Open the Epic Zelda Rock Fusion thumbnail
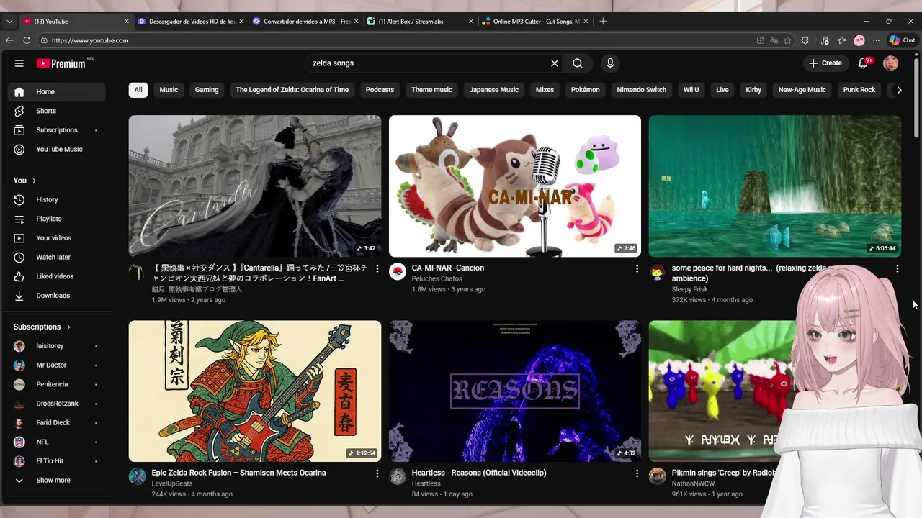The height and width of the screenshot is (518, 922). click(x=255, y=391)
